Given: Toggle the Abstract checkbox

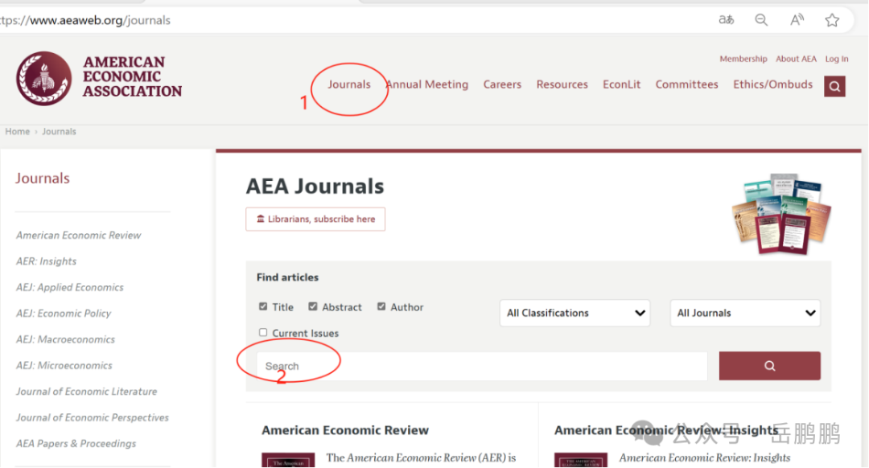Looking at the screenshot, I should pyautogui.click(x=313, y=306).
